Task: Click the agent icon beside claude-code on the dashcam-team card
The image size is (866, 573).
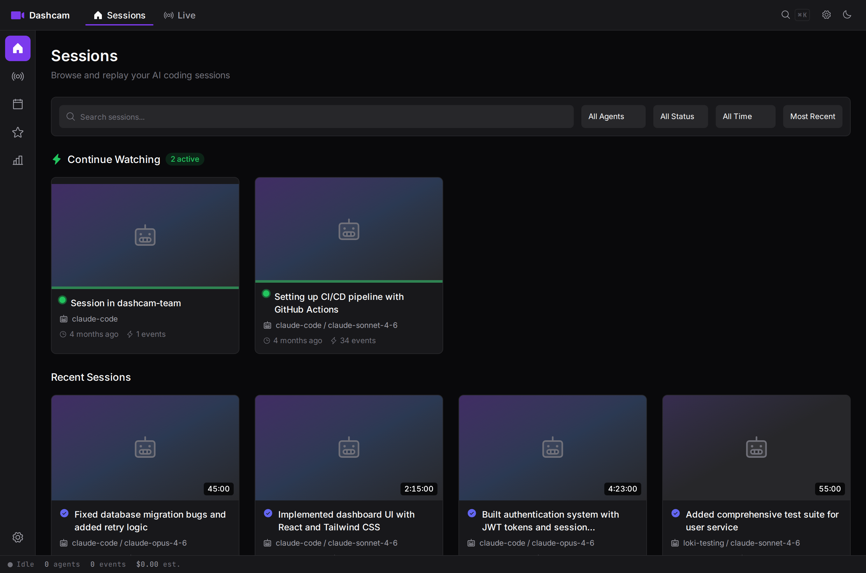Action: (x=64, y=319)
